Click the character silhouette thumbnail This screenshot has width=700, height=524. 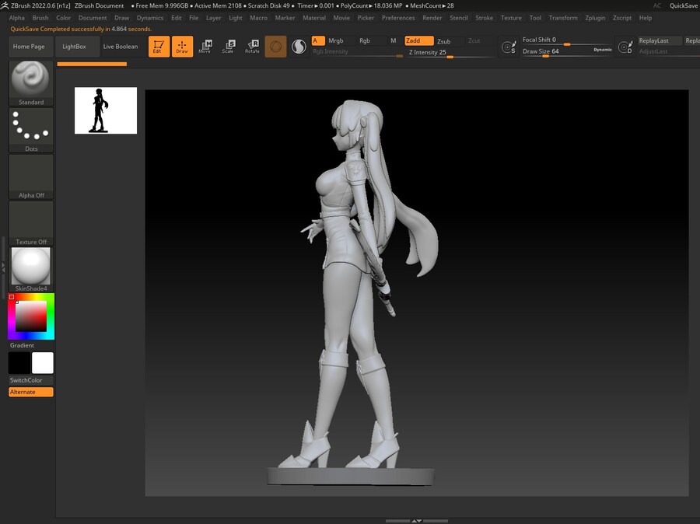(x=106, y=110)
